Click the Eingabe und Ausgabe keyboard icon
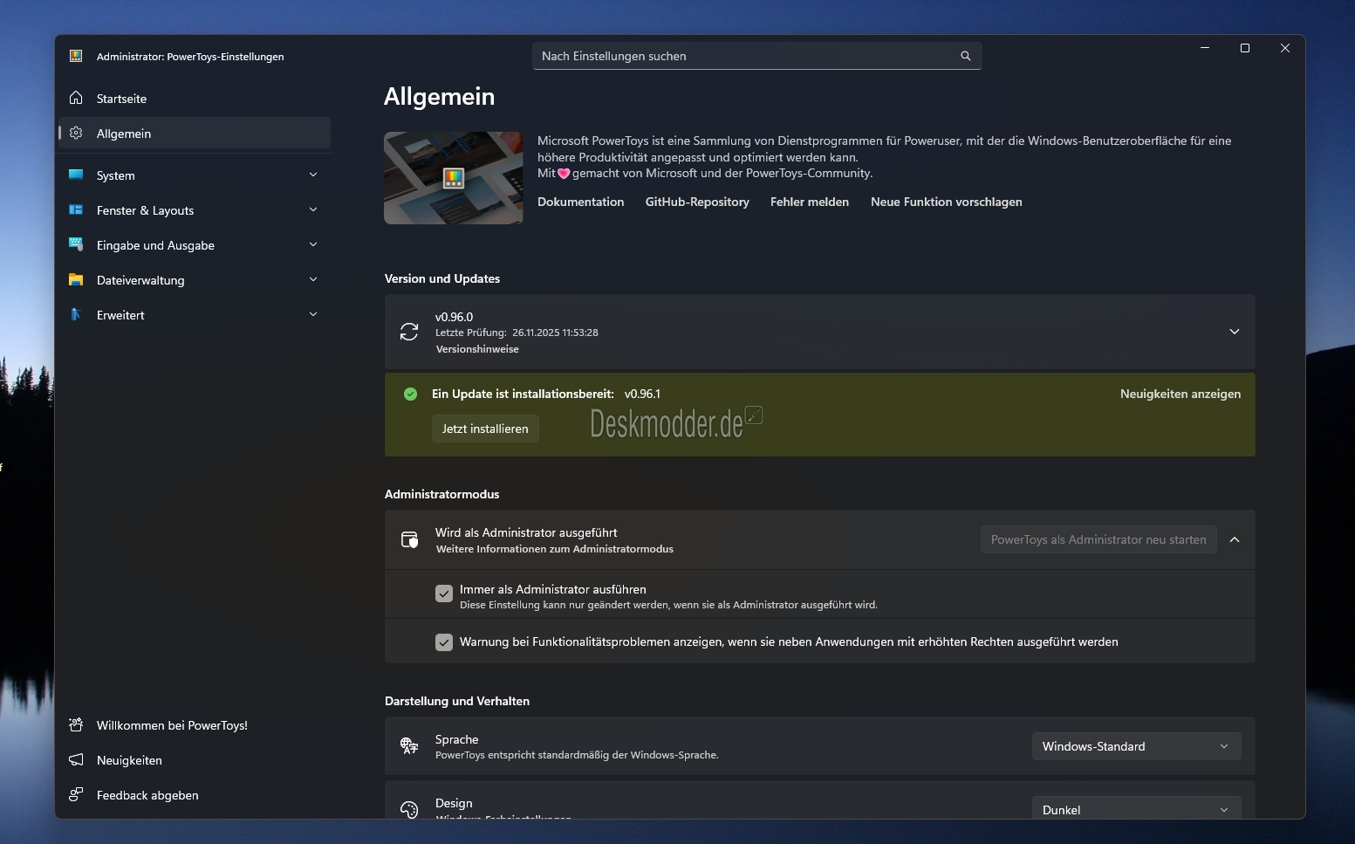 click(77, 245)
